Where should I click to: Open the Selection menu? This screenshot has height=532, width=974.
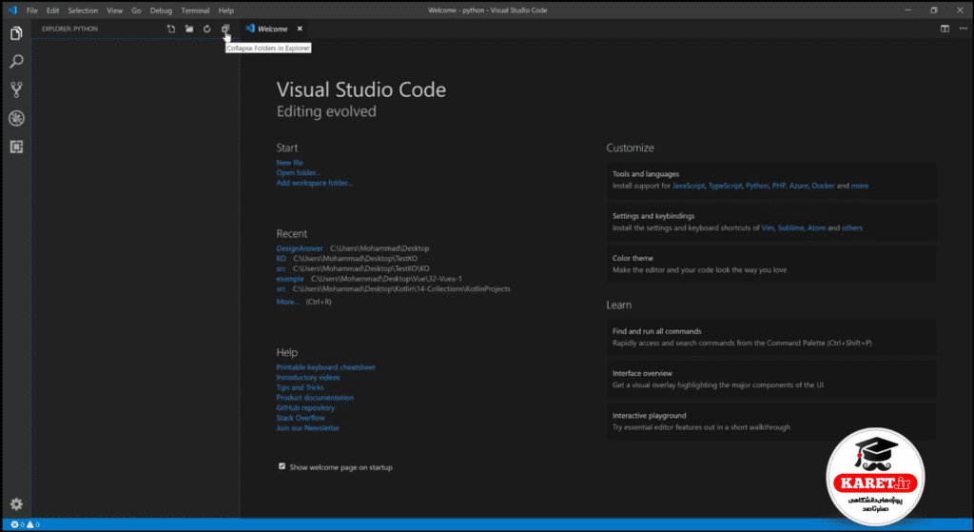(x=83, y=10)
